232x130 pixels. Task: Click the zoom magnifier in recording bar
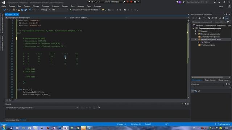(96, 2)
